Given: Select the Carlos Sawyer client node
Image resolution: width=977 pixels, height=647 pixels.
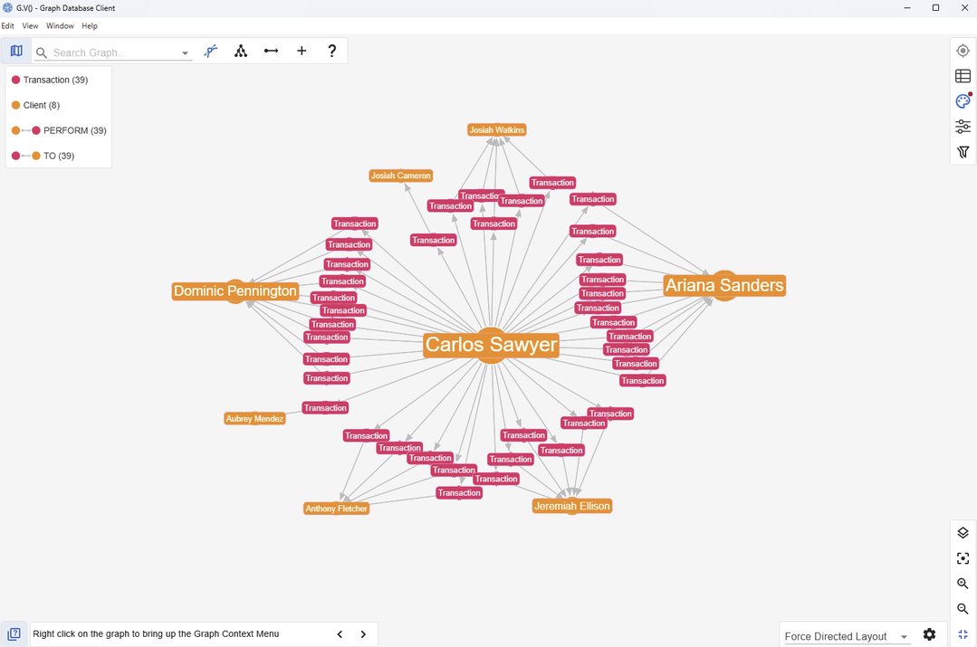Looking at the screenshot, I should [x=491, y=345].
